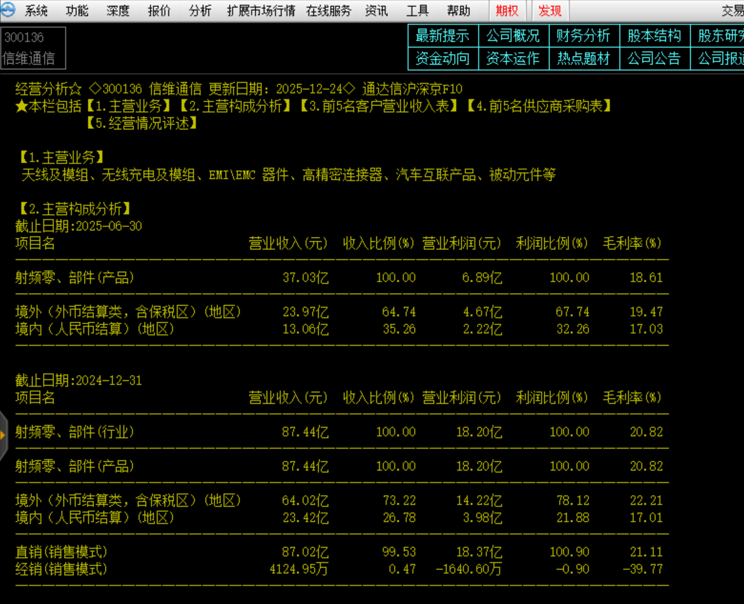Click the 64.02亿 revenue value
The image size is (744, 604).
306,500
